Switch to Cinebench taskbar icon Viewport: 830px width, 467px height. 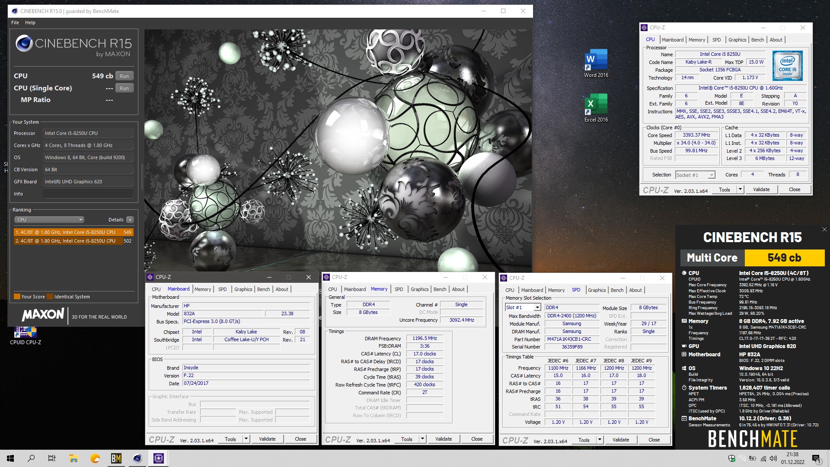point(137,458)
